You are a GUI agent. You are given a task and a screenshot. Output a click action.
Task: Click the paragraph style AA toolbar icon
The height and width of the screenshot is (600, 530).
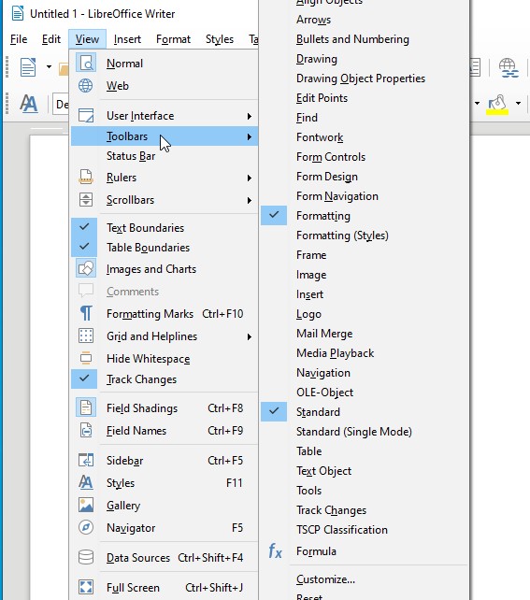[29, 104]
